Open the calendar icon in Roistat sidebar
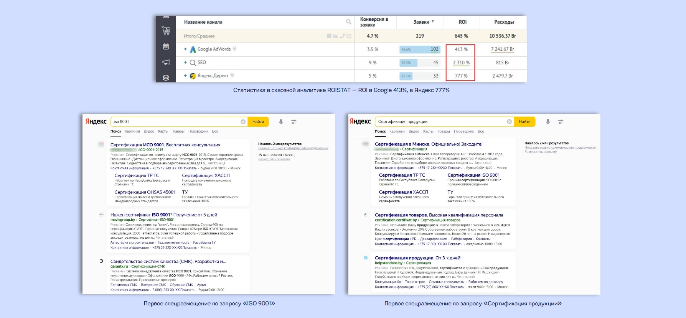Viewport: 686px width, 318px height. pos(166,46)
